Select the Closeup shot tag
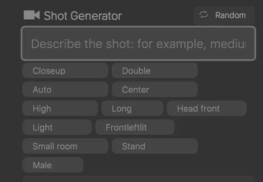Image resolution: width=263 pixels, height=182 pixels. coord(65,71)
